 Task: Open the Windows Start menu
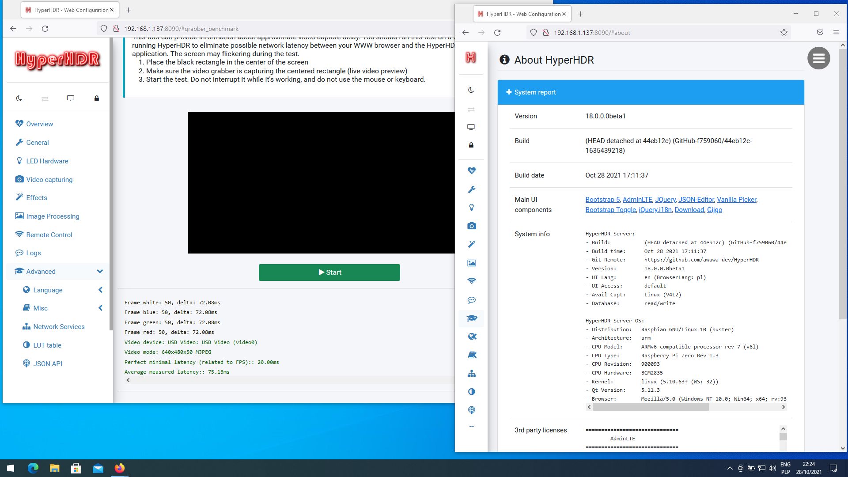[x=11, y=468]
